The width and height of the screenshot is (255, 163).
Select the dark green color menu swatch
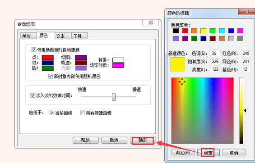coord(194,39)
